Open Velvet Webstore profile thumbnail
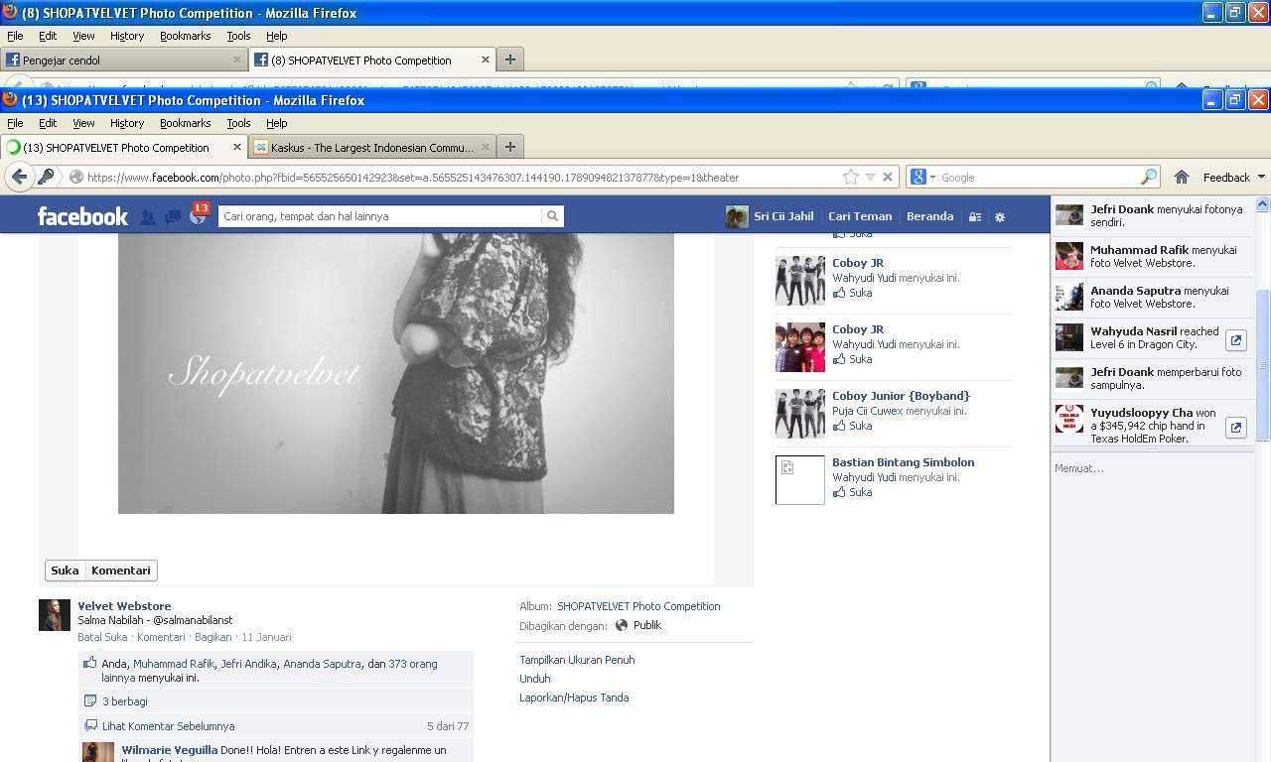Screen dimensions: 1271x762 point(55,615)
